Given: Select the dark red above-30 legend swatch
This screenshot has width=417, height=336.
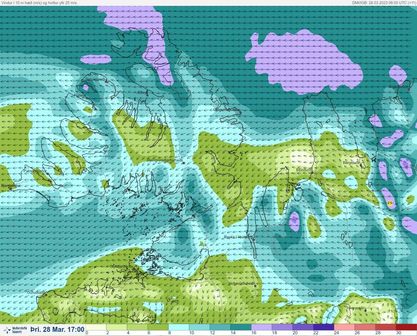Looking at the screenshot, I should point(406,327).
